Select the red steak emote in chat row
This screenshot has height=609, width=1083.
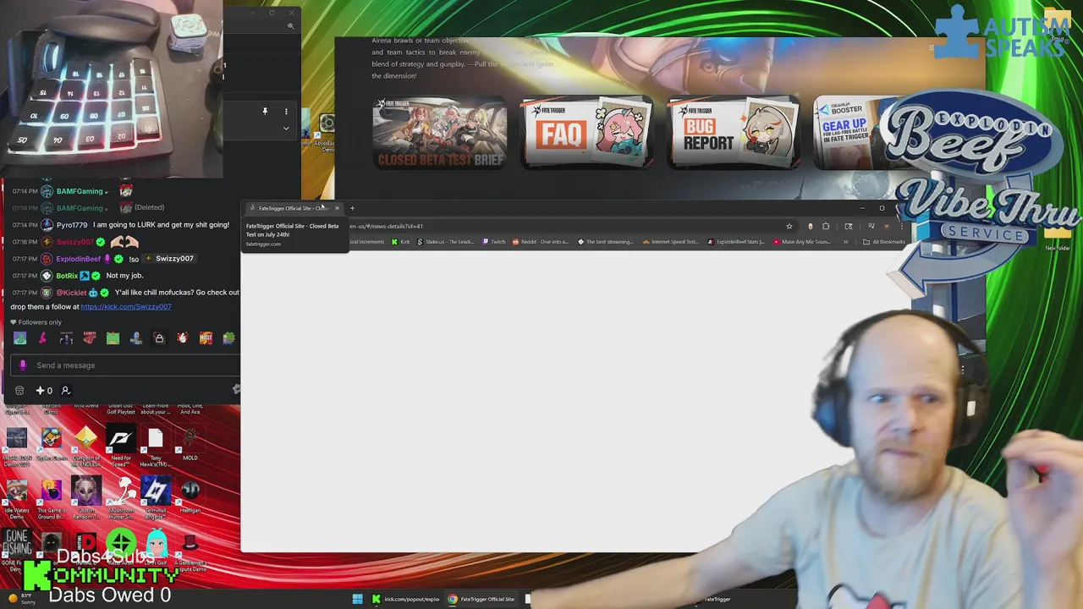click(90, 338)
